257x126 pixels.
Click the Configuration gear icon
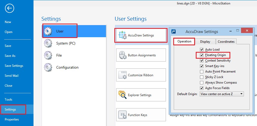point(48,67)
